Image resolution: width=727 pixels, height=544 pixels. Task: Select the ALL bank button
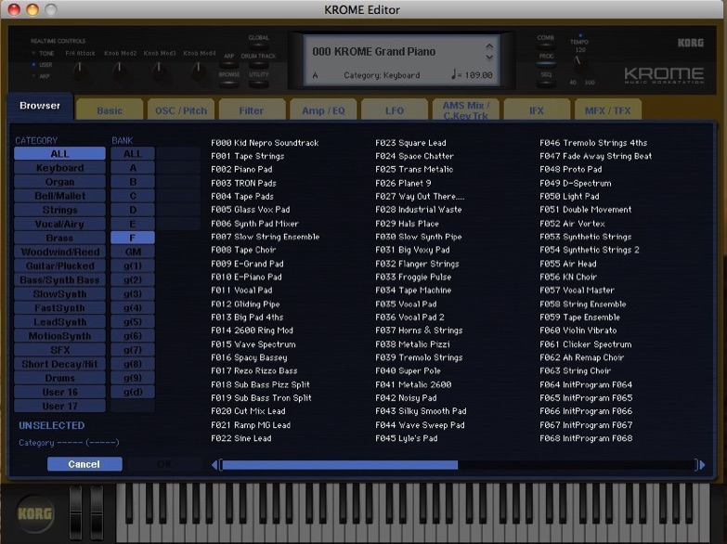point(133,153)
